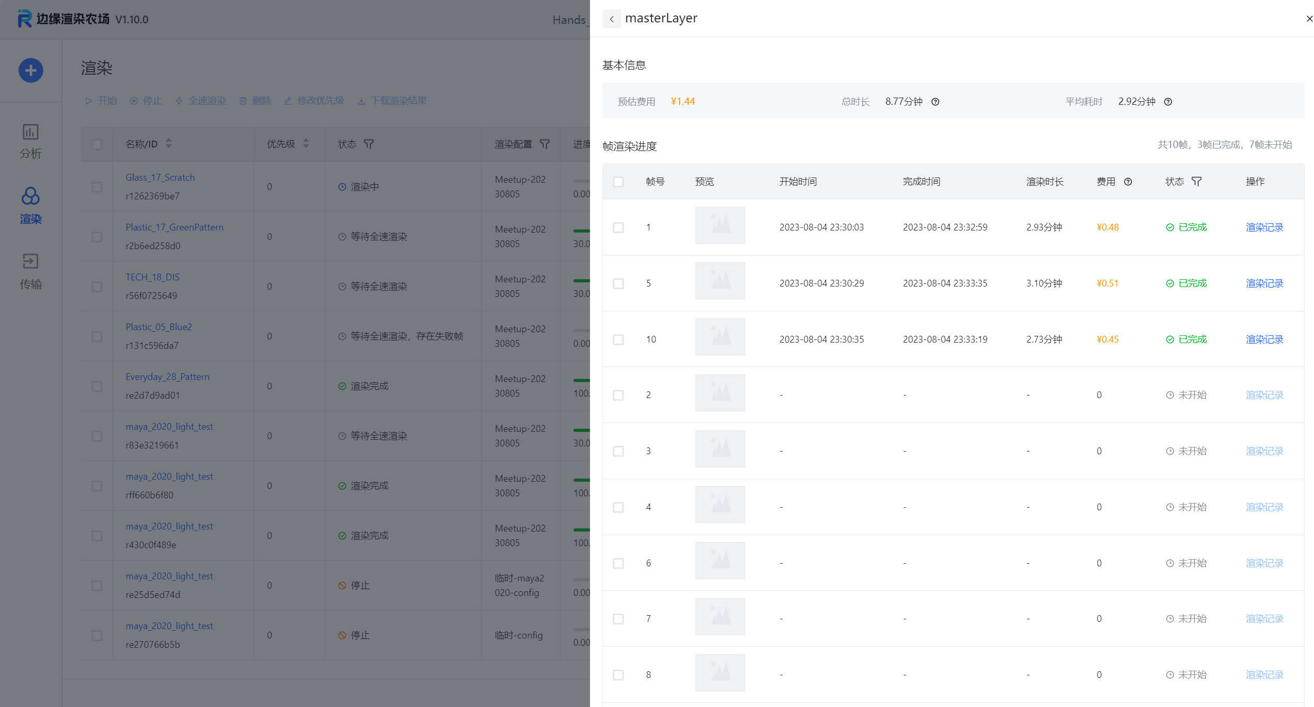Click help icon next to 总时长

935,102
